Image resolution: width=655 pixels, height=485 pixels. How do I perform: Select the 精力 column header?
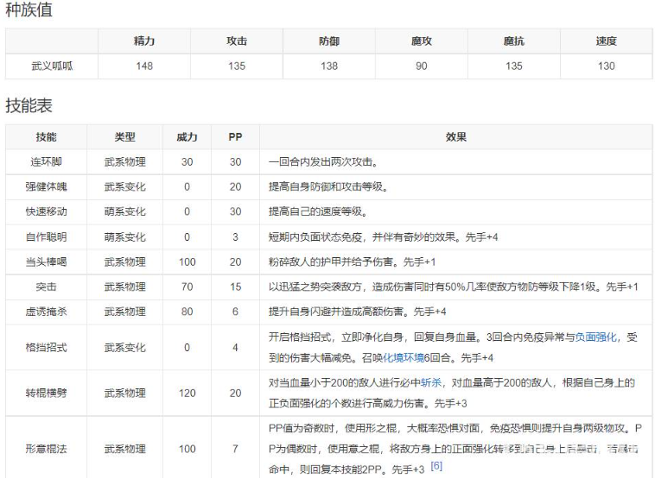(x=144, y=41)
